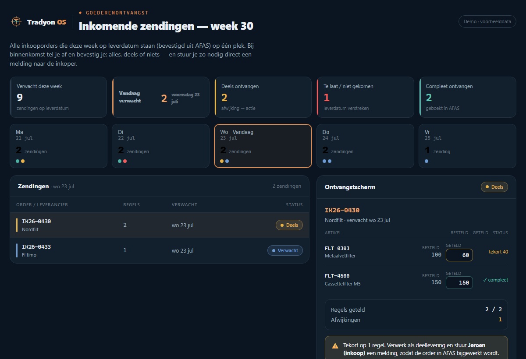Click the Zendingen · wo 23 jul heading

click(x=46, y=186)
